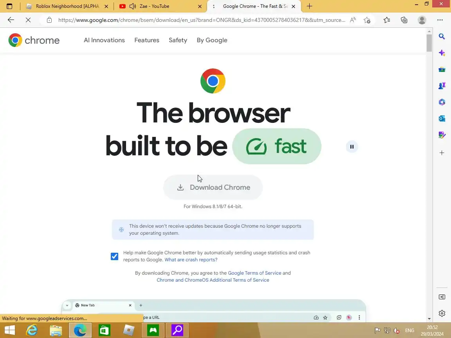
Task: Open Windows Start button
Action: click(x=9, y=330)
